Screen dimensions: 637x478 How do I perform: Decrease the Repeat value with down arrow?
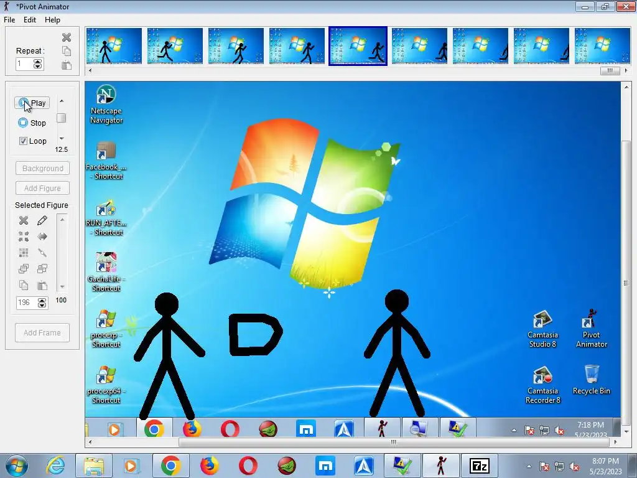[x=38, y=66]
